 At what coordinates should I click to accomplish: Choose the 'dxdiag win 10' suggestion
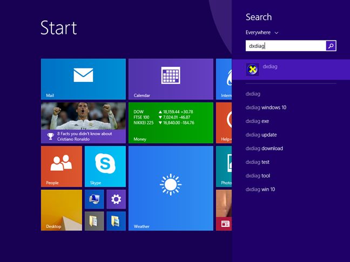260,189
